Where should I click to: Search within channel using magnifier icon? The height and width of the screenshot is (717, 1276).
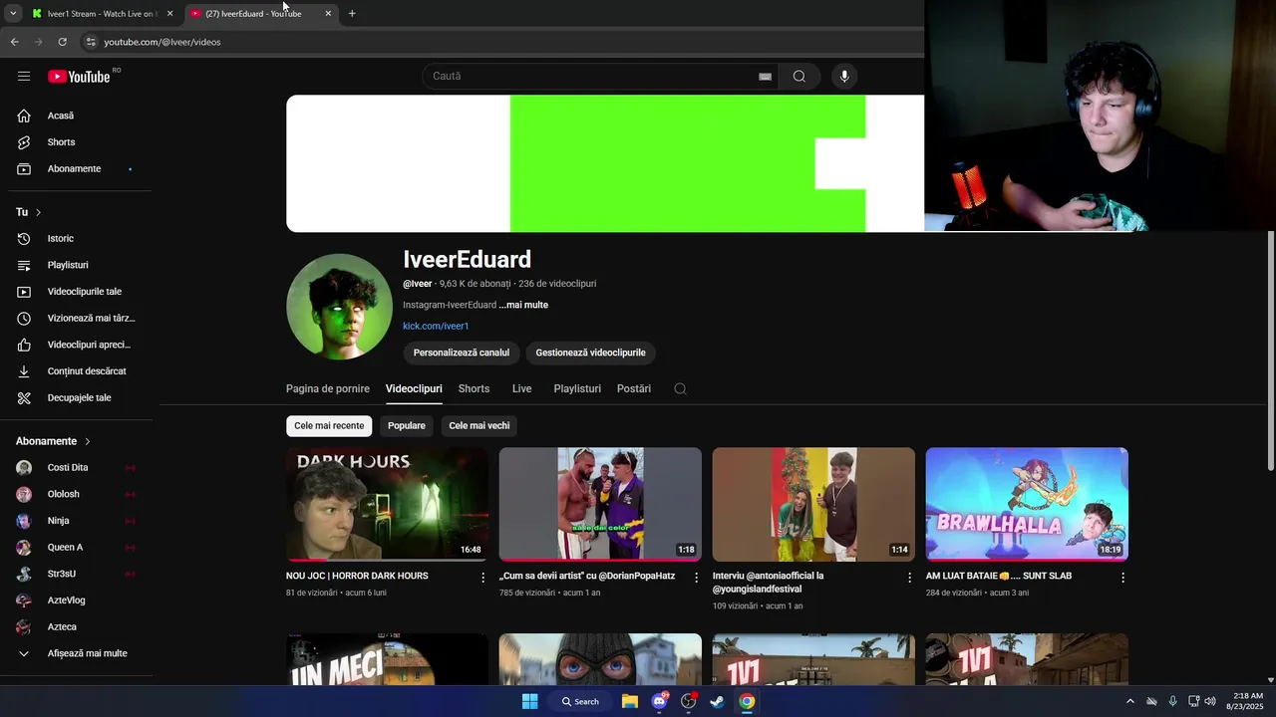(x=680, y=389)
